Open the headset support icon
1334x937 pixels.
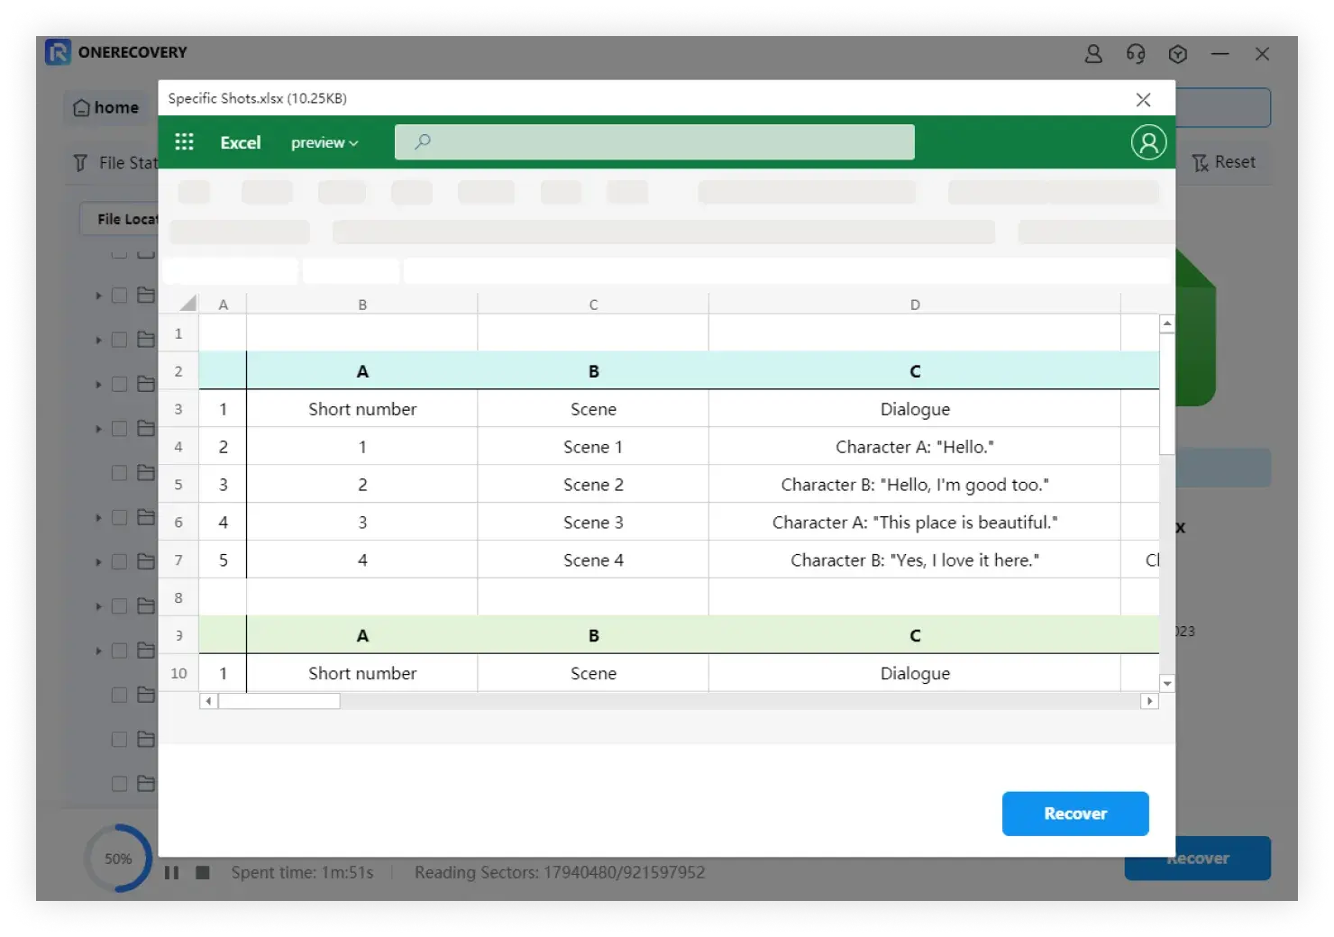click(x=1136, y=54)
